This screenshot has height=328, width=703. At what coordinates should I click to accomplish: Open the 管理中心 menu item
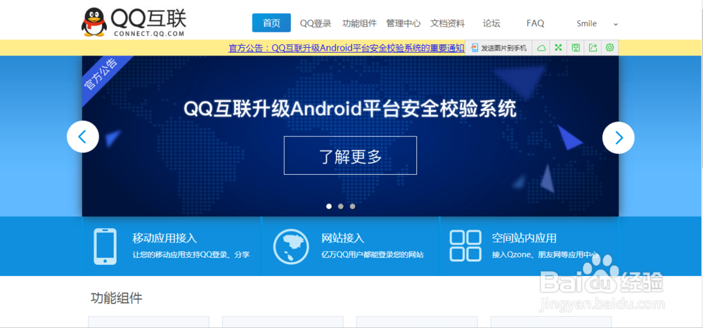(x=404, y=23)
